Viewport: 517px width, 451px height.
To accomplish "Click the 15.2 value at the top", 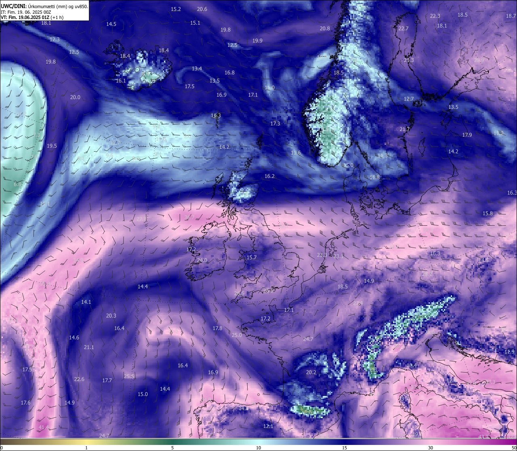I will click(x=176, y=9).
